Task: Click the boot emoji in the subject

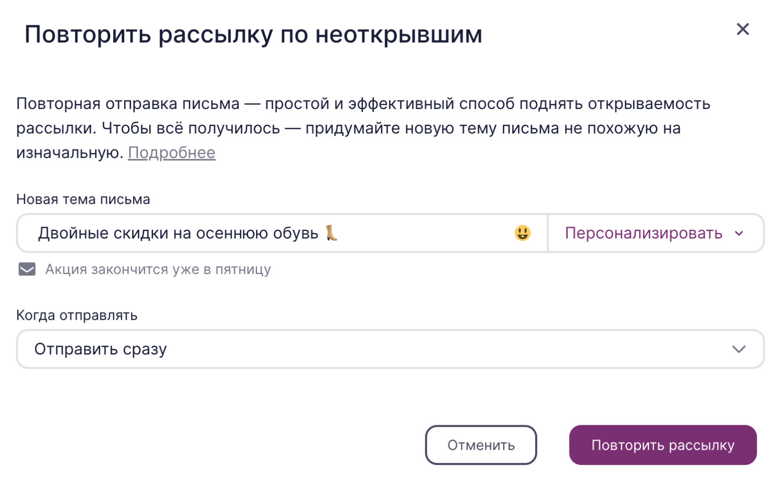Action: coord(331,233)
